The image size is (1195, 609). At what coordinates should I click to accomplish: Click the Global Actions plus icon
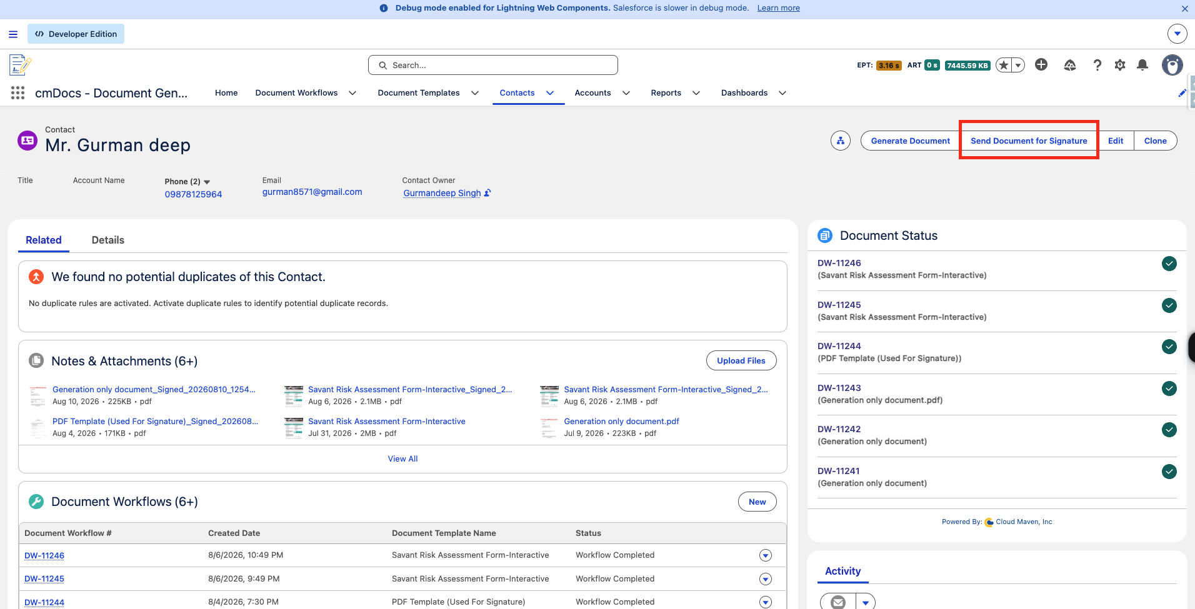(x=1041, y=64)
